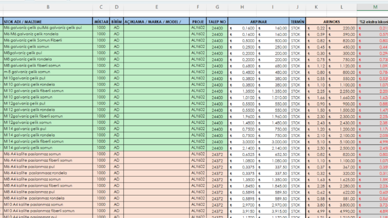Click the Akpınar total cell 1.845,00

tap(273, 186)
